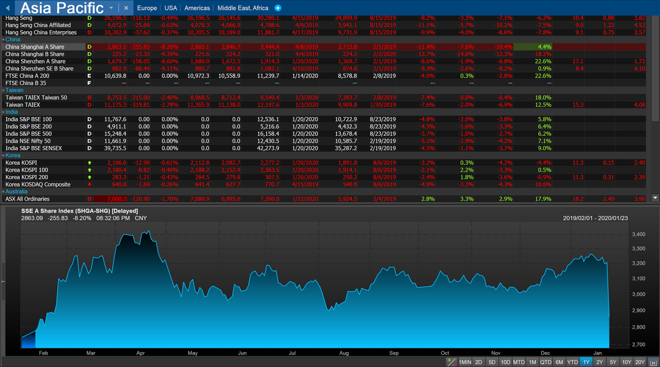Click the green up-arrow icon for Korea KOSPI

pyautogui.click(x=90, y=163)
